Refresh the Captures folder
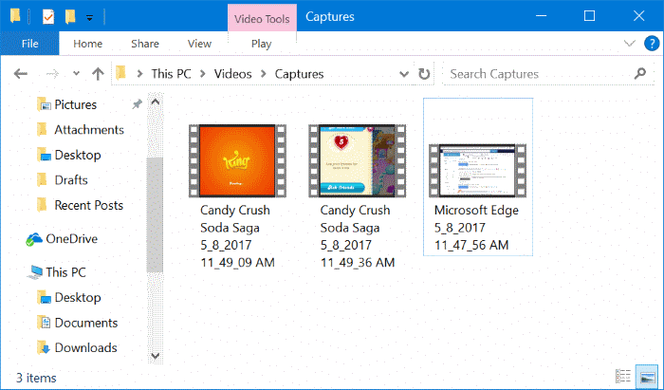This screenshot has width=664, height=390. 424,74
